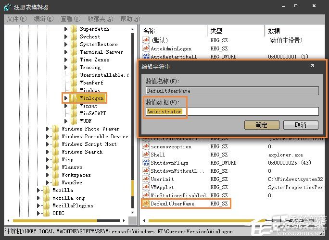The height and width of the screenshot is (240, 329).
Task: Click the string icon of the (默认) value
Action: pyautogui.click(x=146, y=40)
